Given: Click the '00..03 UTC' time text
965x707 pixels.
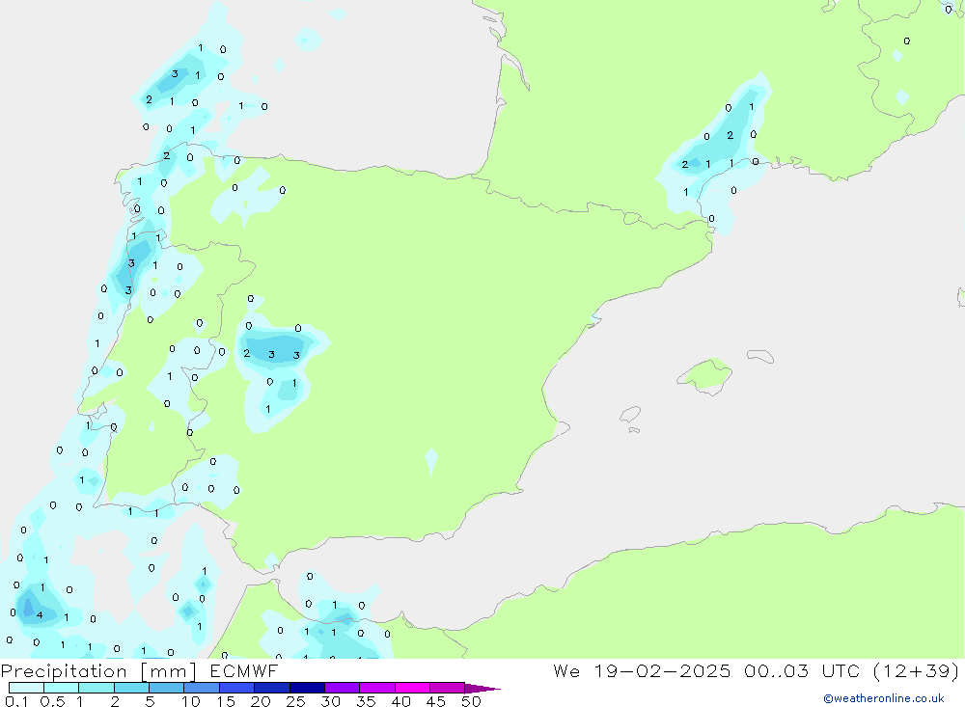Looking at the screenshot, I should coord(802,670).
